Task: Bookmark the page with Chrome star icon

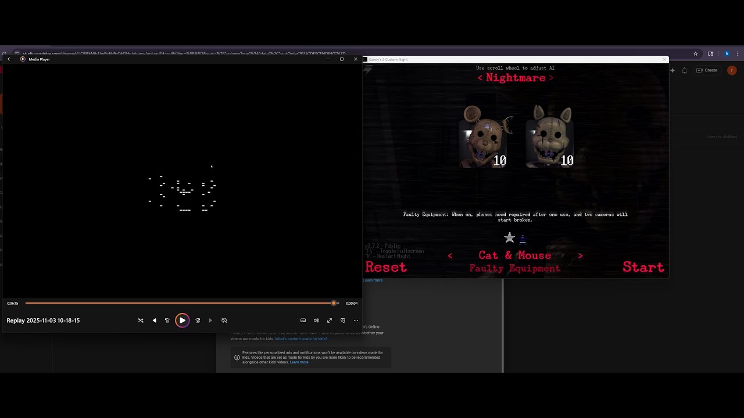Action: [695, 53]
